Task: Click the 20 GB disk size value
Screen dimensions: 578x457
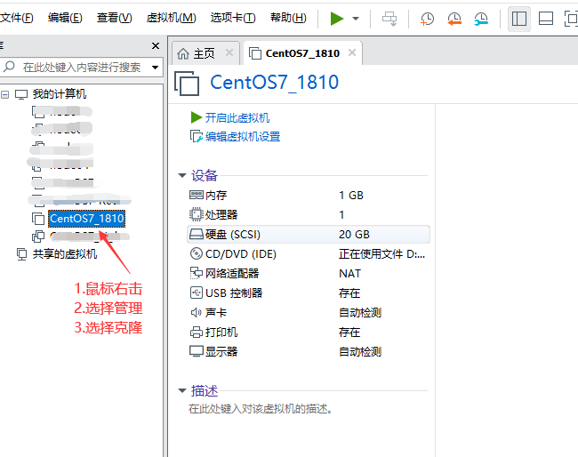Action: pos(354,235)
